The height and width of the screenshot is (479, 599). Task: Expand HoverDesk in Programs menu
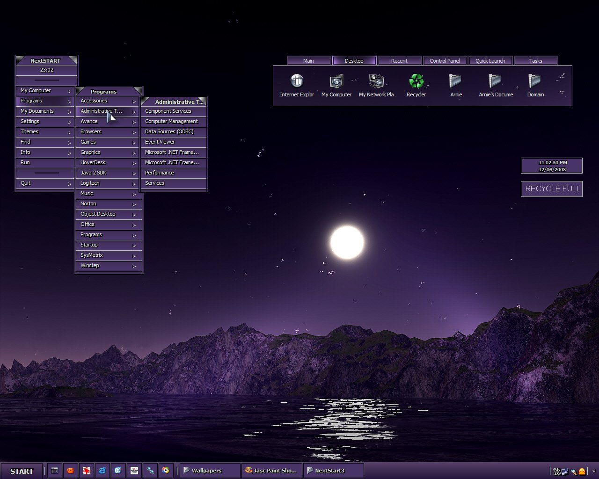point(109,163)
